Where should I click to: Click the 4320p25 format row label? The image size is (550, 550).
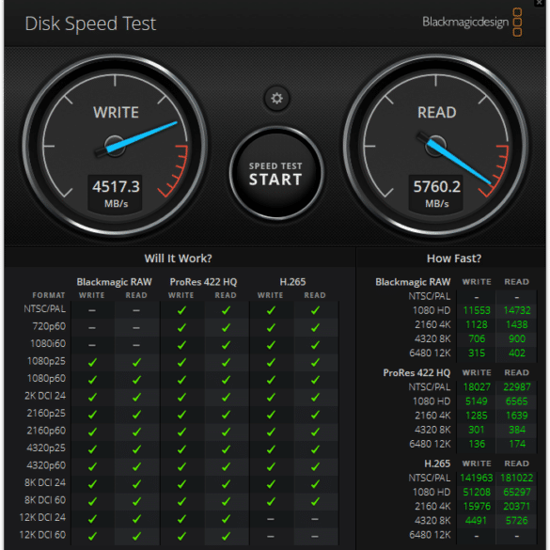[x=46, y=448]
